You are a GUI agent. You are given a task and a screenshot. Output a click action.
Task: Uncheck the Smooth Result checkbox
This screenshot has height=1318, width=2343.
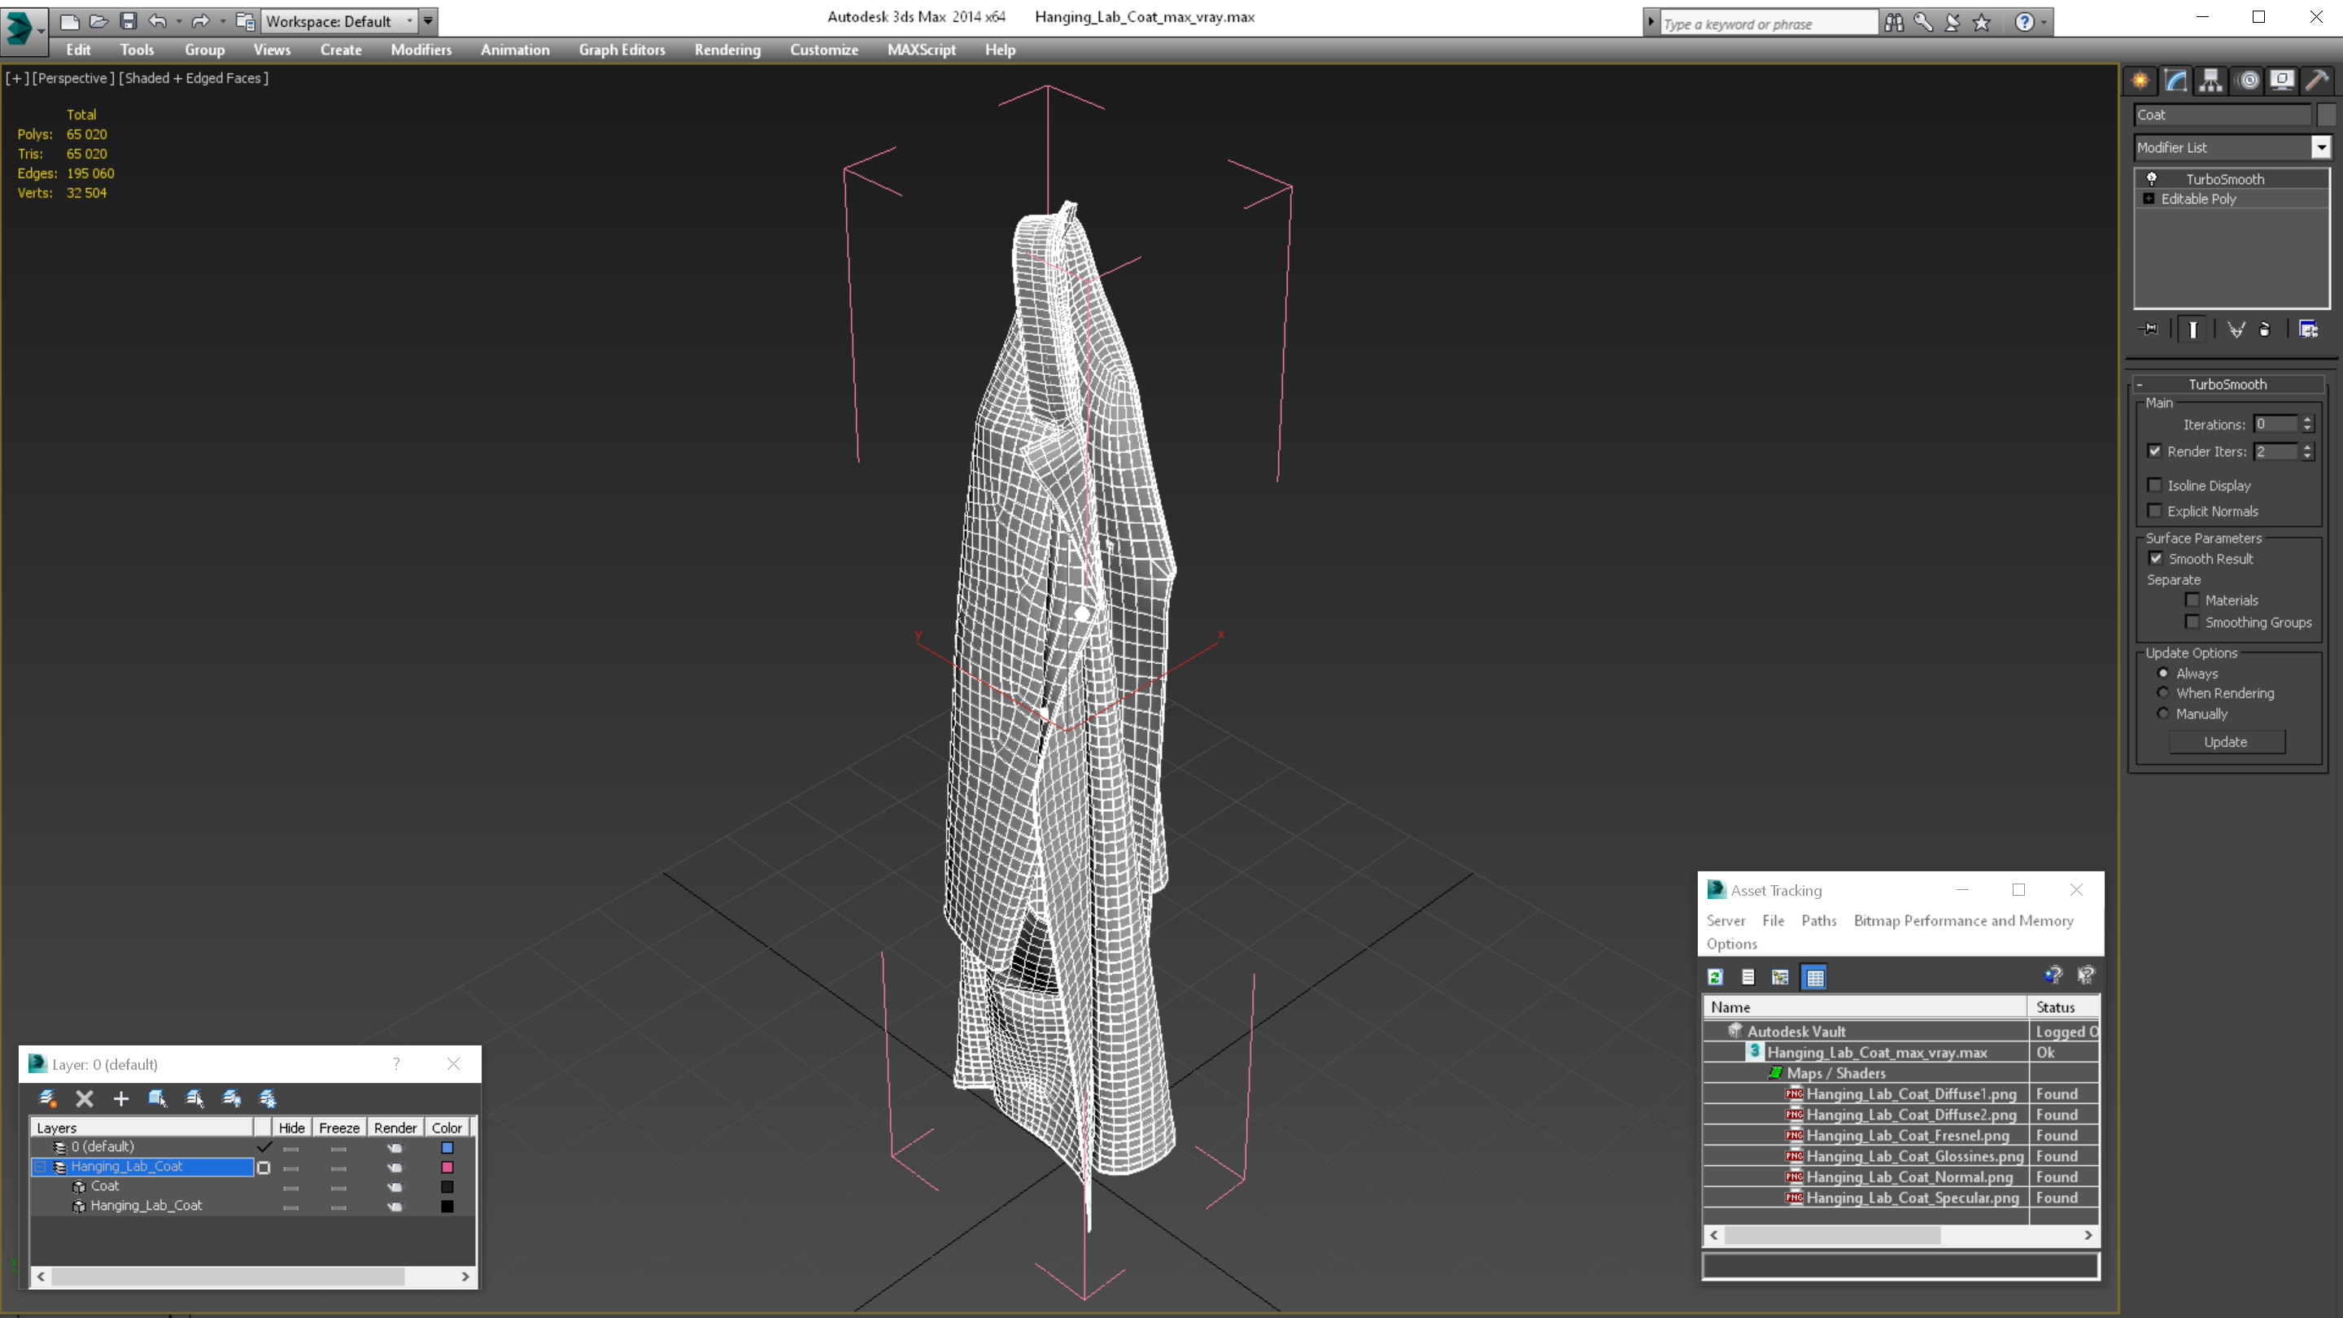tap(2156, 558)
